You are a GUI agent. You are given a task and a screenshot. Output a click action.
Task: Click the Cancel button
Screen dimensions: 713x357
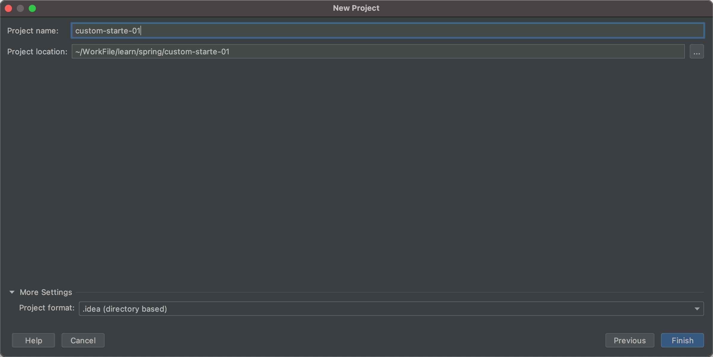[x=83, y=340]
